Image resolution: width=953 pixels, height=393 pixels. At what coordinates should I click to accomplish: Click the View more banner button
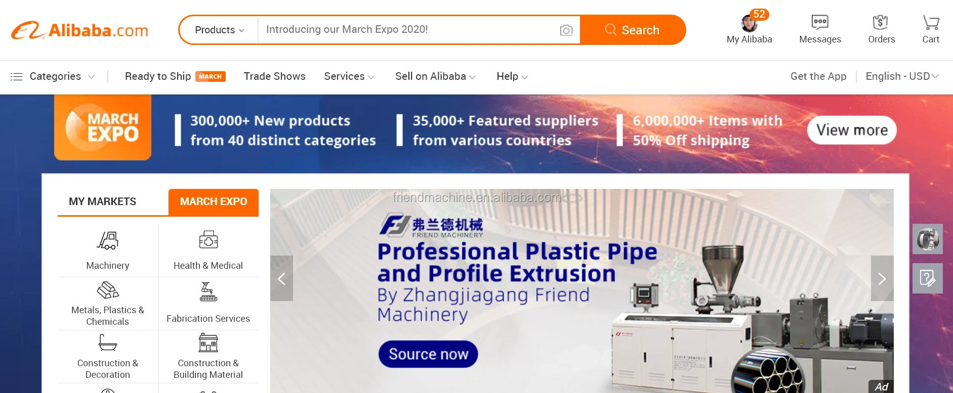coord(852,130)
